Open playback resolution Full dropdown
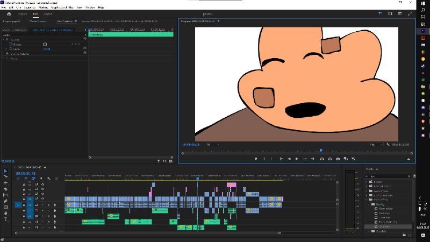Screen dimensions: 430x242 (376, 145)
